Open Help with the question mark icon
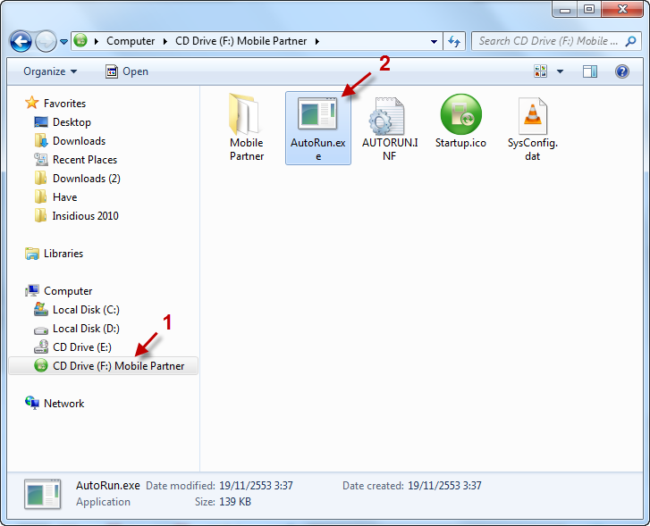Screen dimensions: 650x526 [622, 71]
